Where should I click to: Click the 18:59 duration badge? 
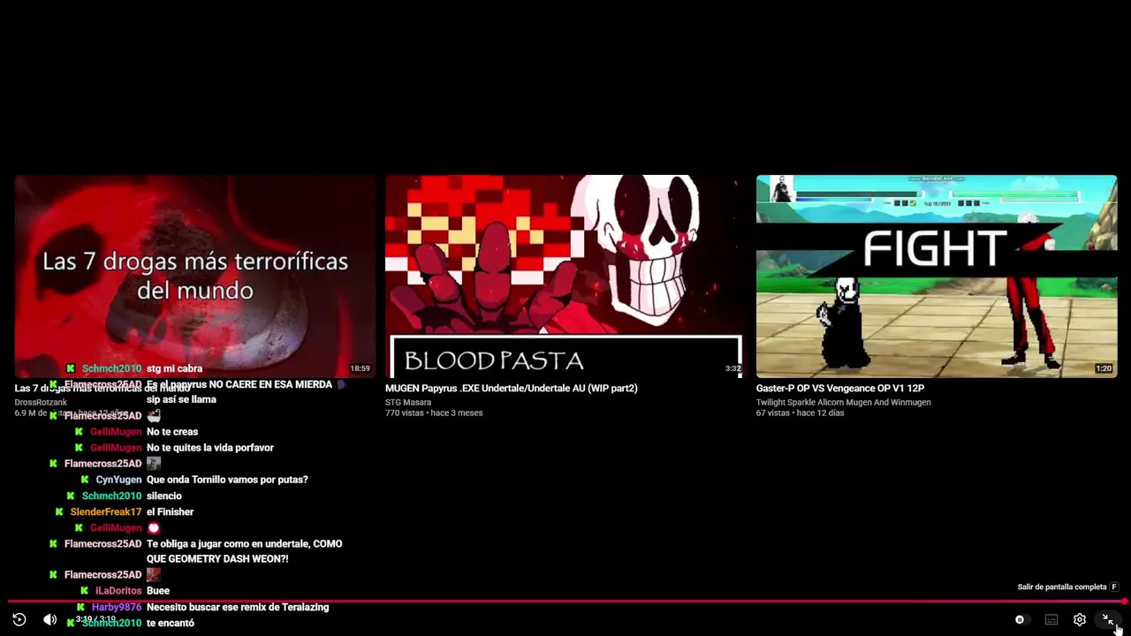coord(360,368)
